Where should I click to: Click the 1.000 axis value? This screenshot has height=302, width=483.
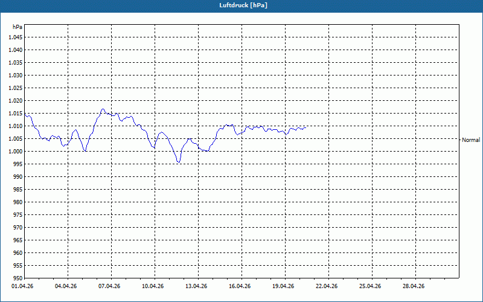pos(16,152)
